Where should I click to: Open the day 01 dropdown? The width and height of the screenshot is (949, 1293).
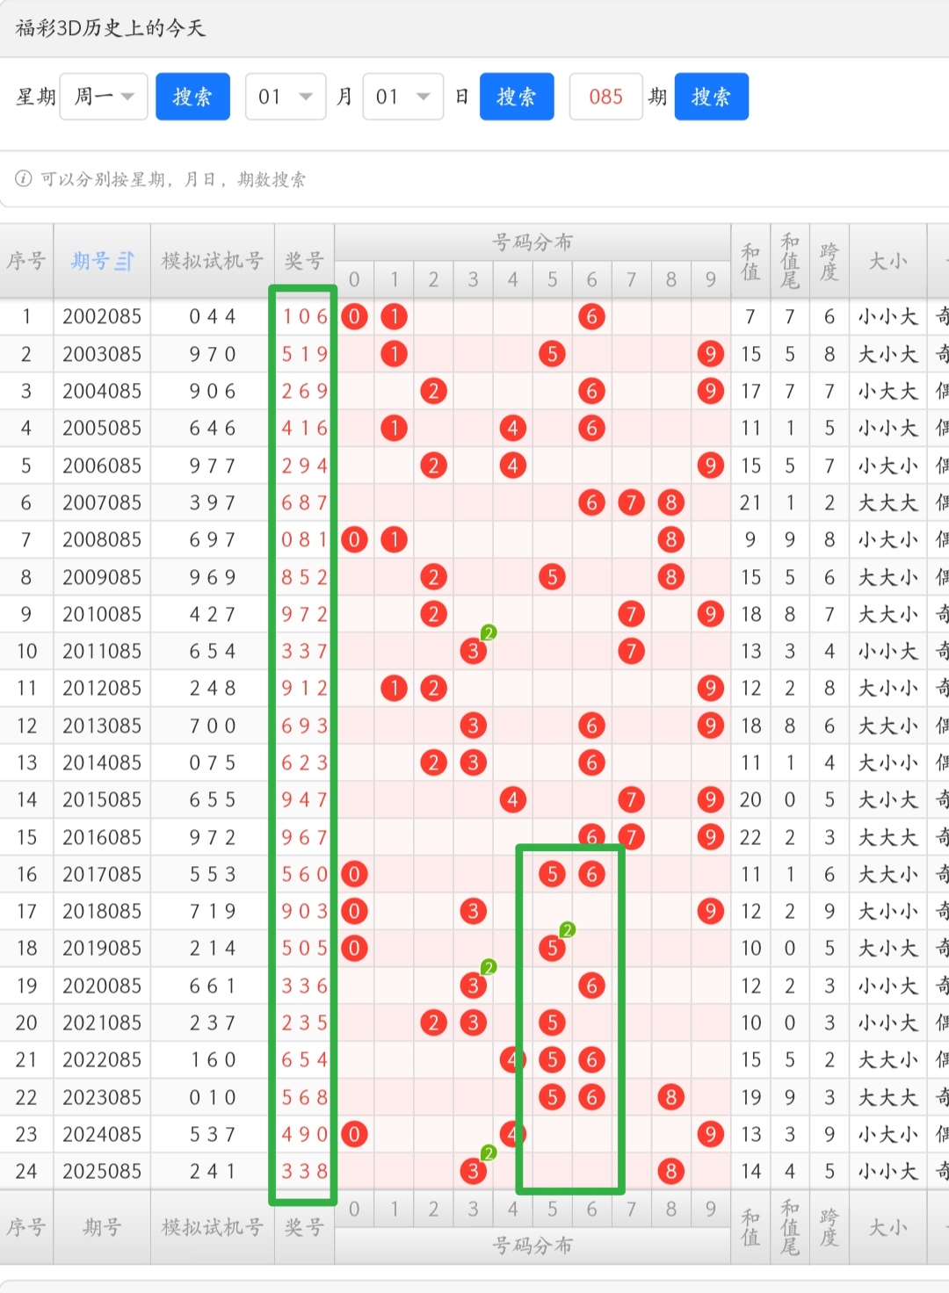coord(402,97)
